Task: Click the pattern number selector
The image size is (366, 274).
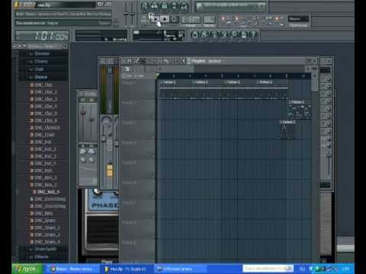Action: (209, 19)
